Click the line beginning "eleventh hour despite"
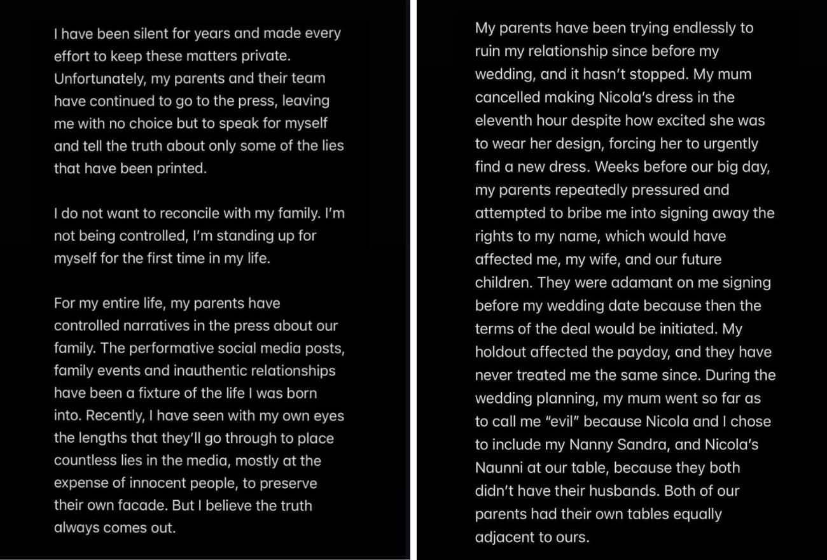Viewport: 827px width, 560px height. click(x=620, y=121)
